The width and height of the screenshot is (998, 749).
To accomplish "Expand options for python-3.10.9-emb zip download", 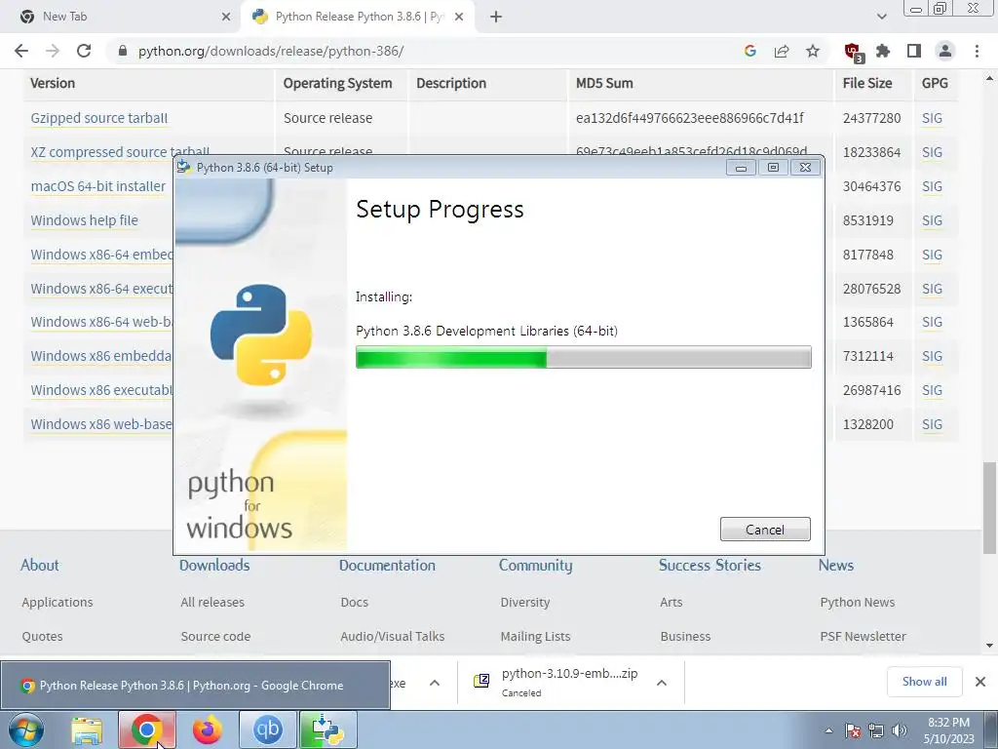I will [x=662, y=683].
